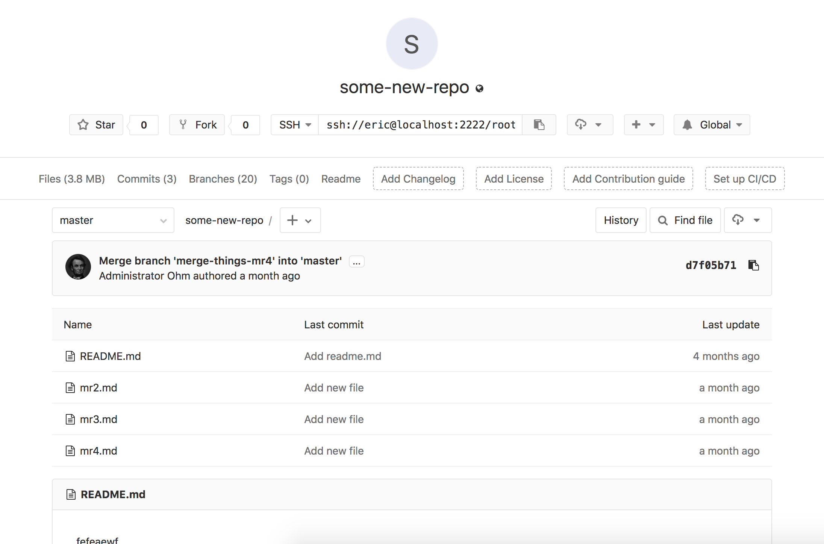Click the Fork icon button
824x544 pixels.
(197, 125)
